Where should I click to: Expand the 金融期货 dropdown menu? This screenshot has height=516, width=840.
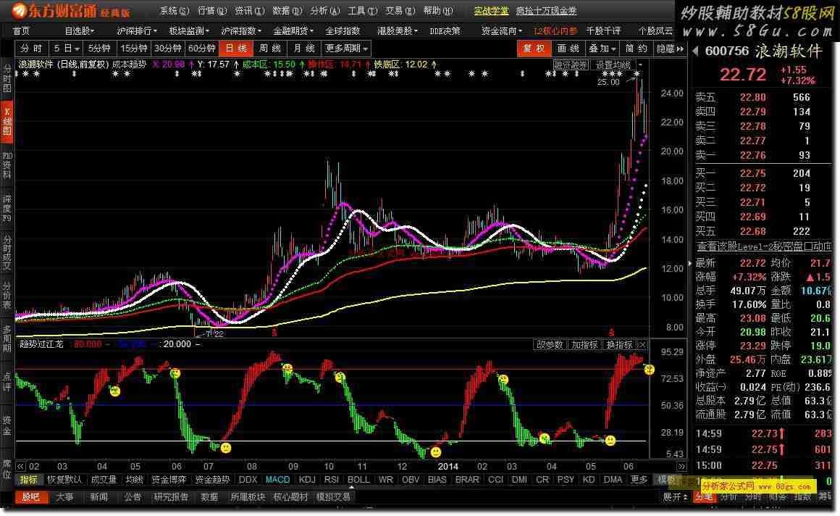[293, 31]
